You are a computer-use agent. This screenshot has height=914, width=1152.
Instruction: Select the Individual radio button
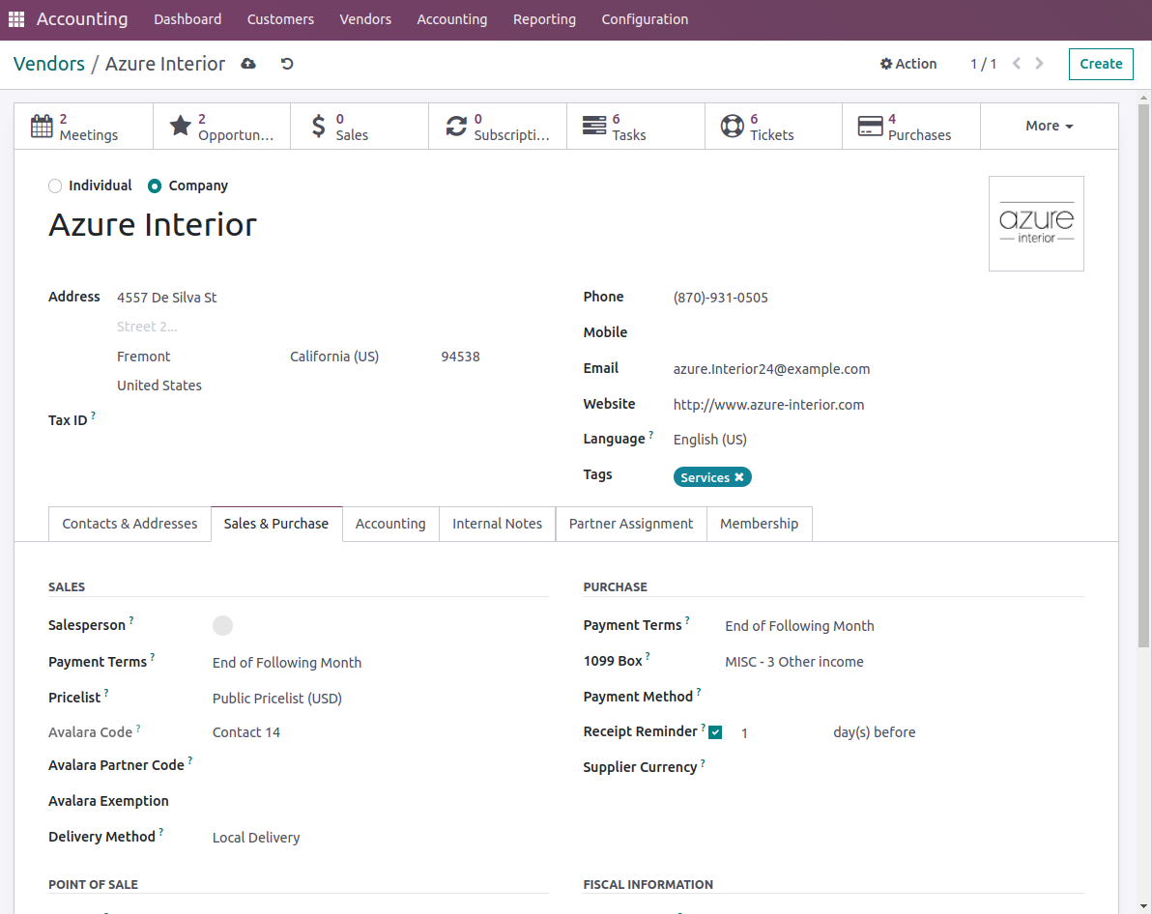pos(55,186)
